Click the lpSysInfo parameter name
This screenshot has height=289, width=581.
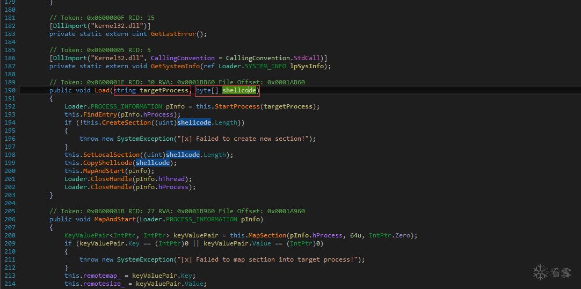[x=308, y=66]
